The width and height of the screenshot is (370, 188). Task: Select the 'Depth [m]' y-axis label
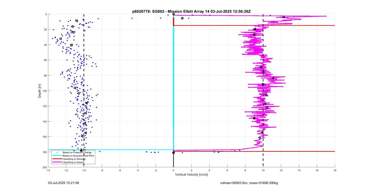(x=40, y=90)
